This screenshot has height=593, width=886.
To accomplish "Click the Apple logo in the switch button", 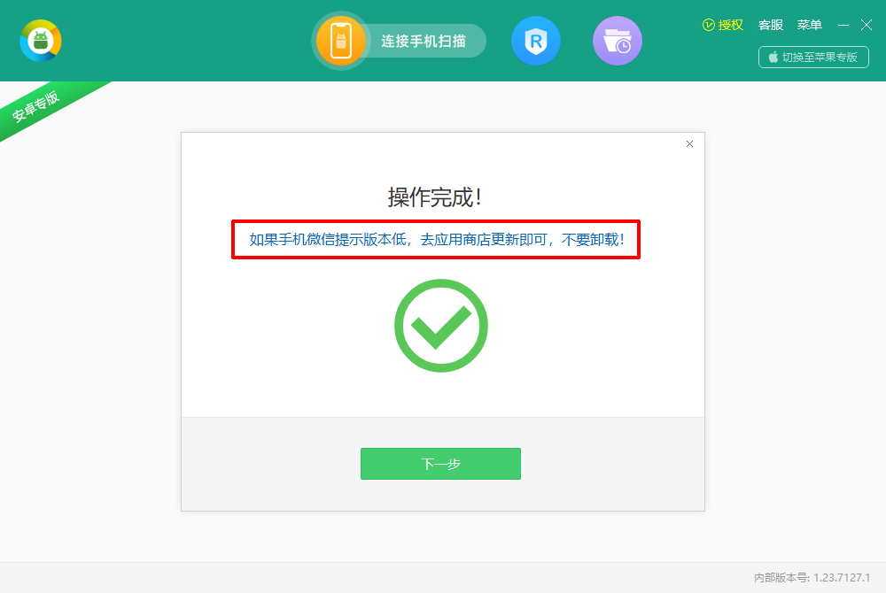I will (773, 57).
